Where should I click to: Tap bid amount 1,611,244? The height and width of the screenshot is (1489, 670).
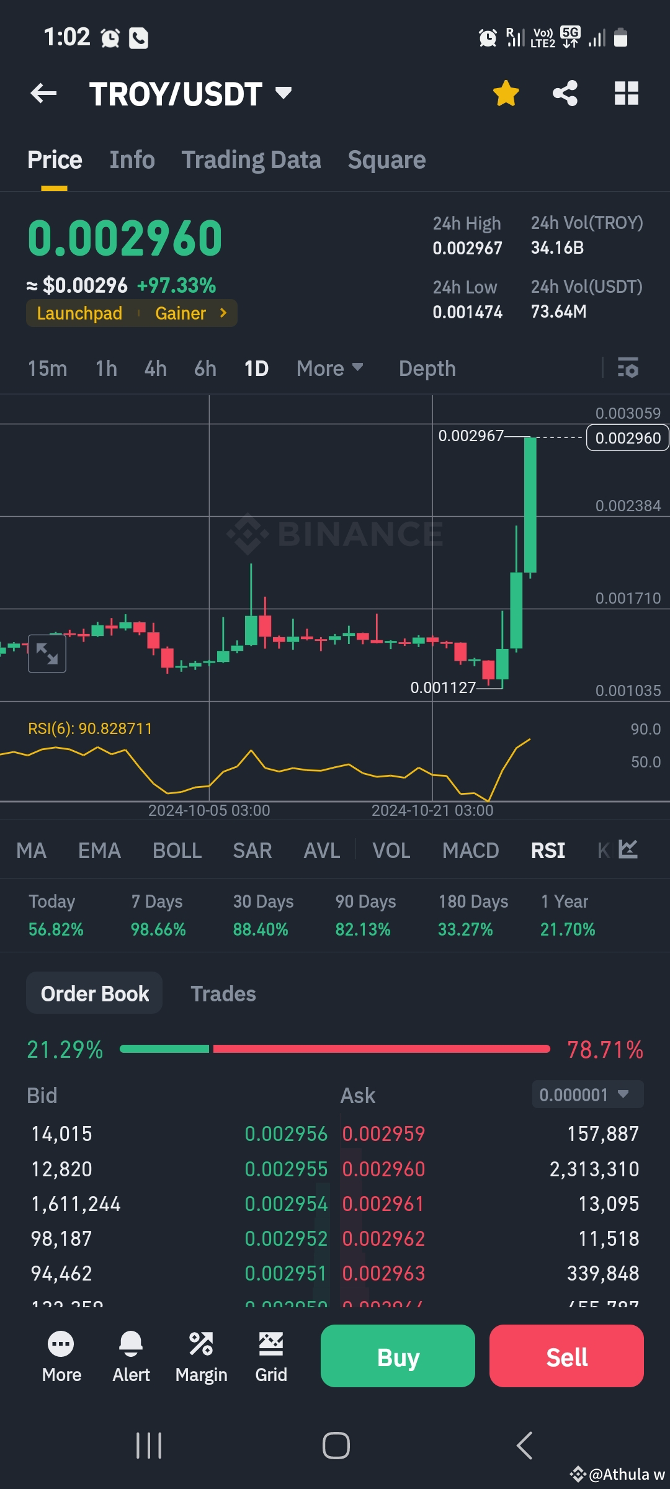pyautogui.click(x=76, y=1204)
